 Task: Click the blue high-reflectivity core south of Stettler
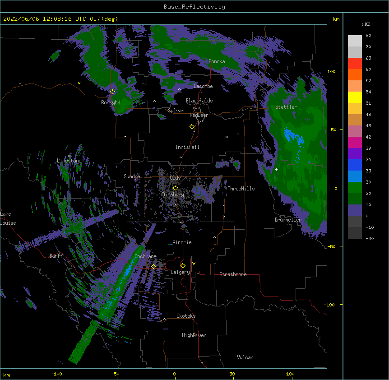click(293, 136)
